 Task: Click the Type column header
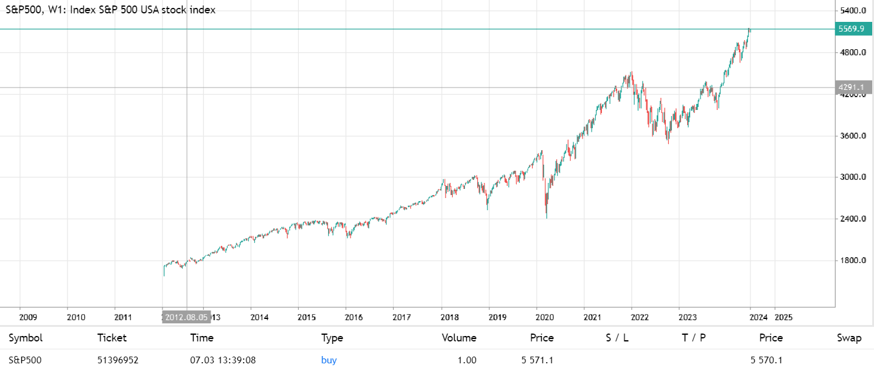pyautogui.click(x=332, y=338)
